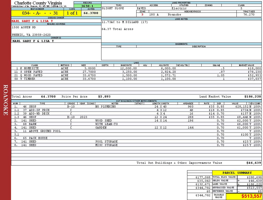Click the card field showing 1 of 1
The image size is (263, 200).
tap(72, 13)
